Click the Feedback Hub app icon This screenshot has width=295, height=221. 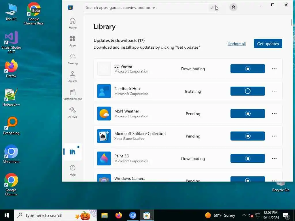[104, 91]
